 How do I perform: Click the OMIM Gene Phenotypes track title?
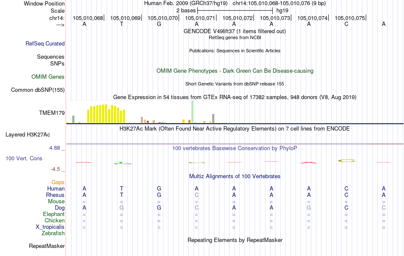[235, 71]
